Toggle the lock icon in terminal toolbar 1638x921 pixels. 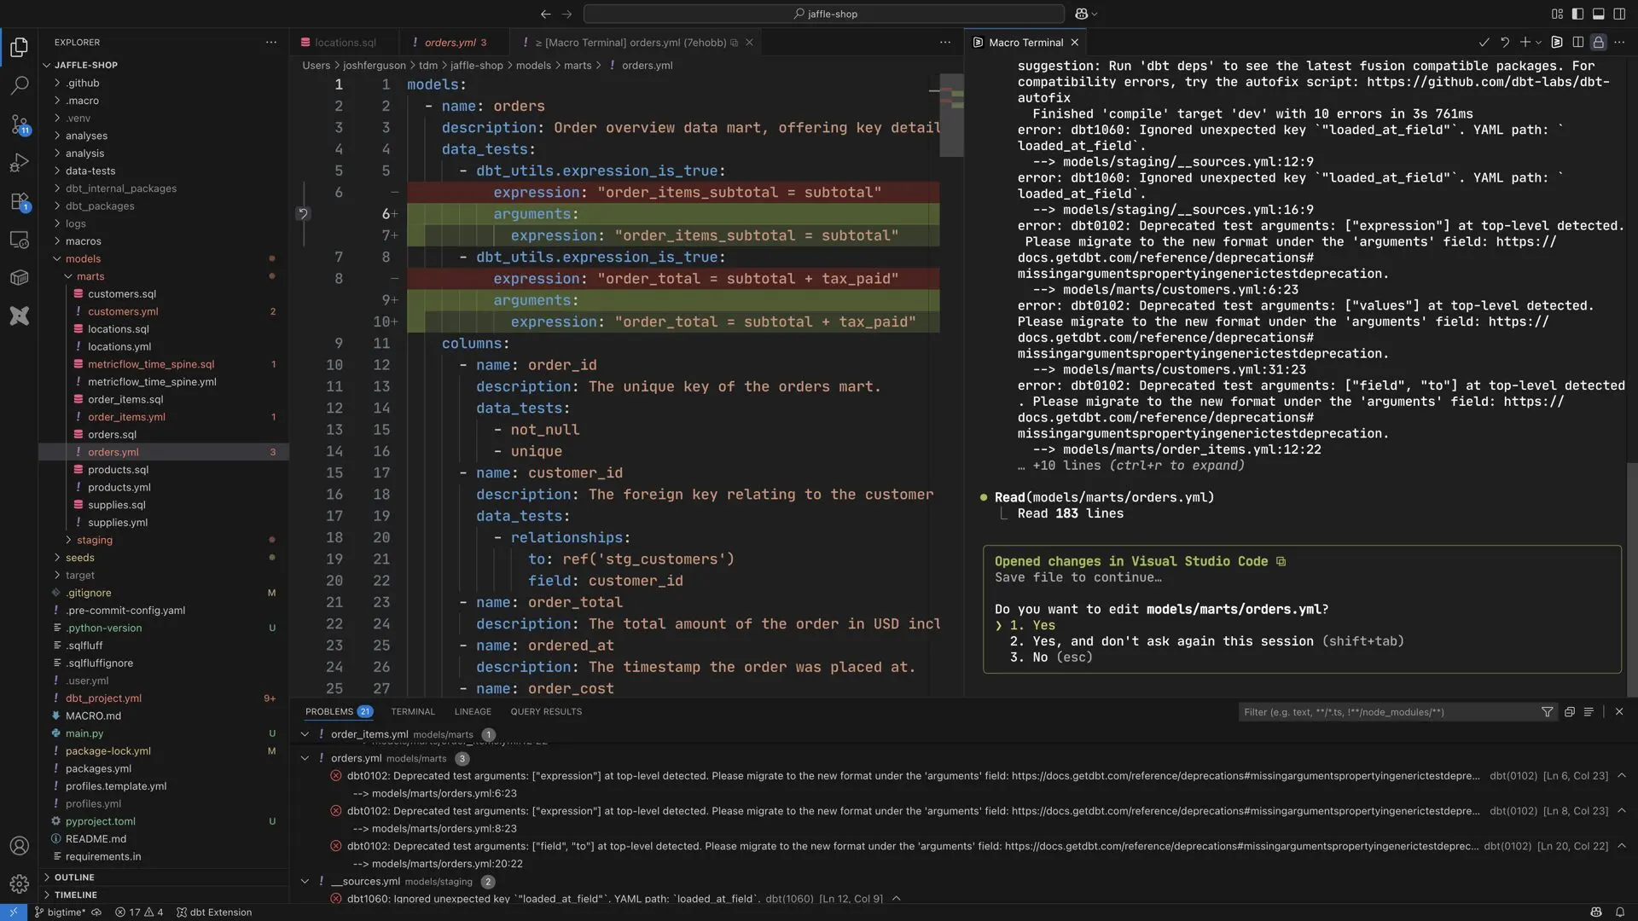point(1598,42)
